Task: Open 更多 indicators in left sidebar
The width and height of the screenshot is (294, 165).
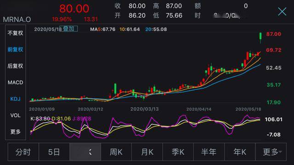Action: pyautogui.click(x=15, y=132)
